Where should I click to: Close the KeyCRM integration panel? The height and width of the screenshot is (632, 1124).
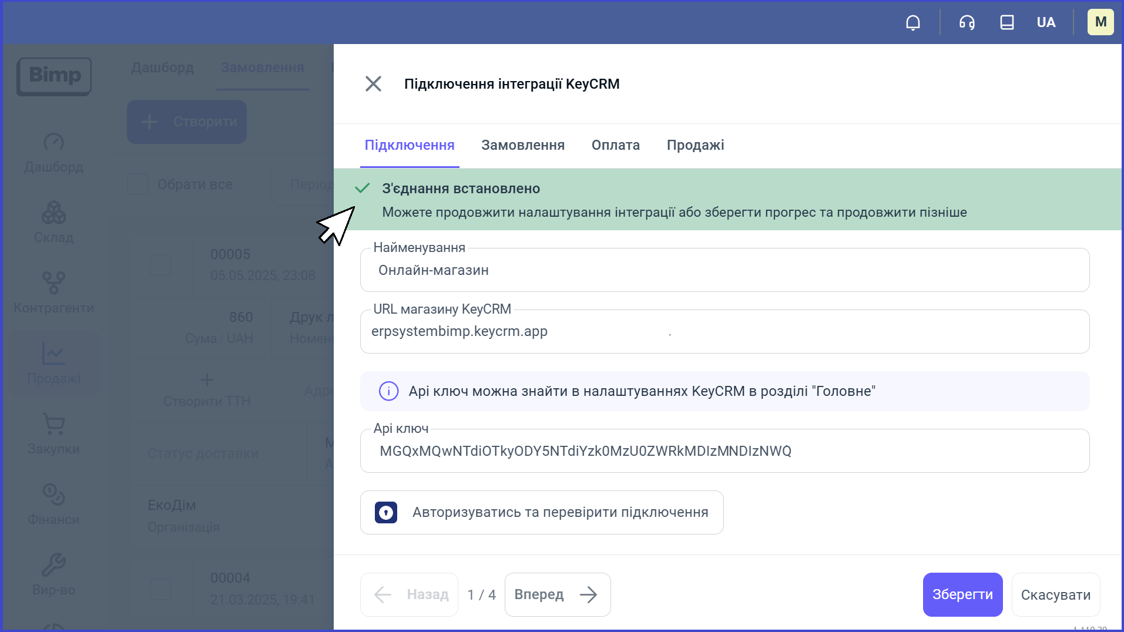(373, 84)
